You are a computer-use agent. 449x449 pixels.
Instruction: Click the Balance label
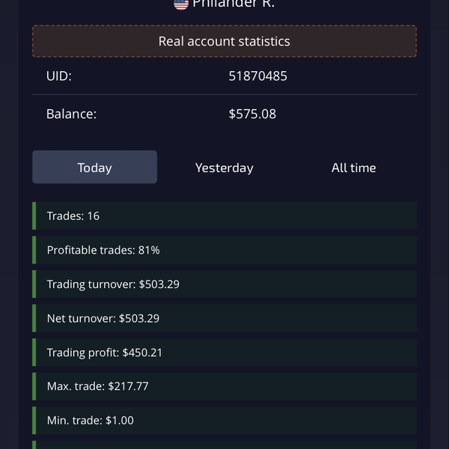(71, 114)
